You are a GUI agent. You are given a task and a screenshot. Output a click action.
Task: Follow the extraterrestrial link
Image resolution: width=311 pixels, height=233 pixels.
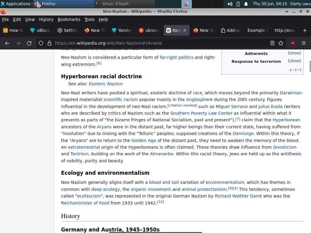(84, 147)
